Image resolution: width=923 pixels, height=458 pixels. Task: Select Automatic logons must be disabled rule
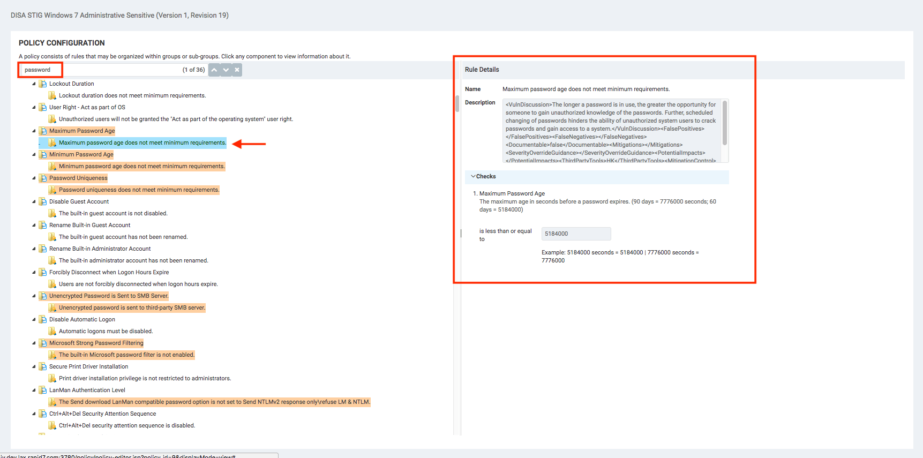106,331
